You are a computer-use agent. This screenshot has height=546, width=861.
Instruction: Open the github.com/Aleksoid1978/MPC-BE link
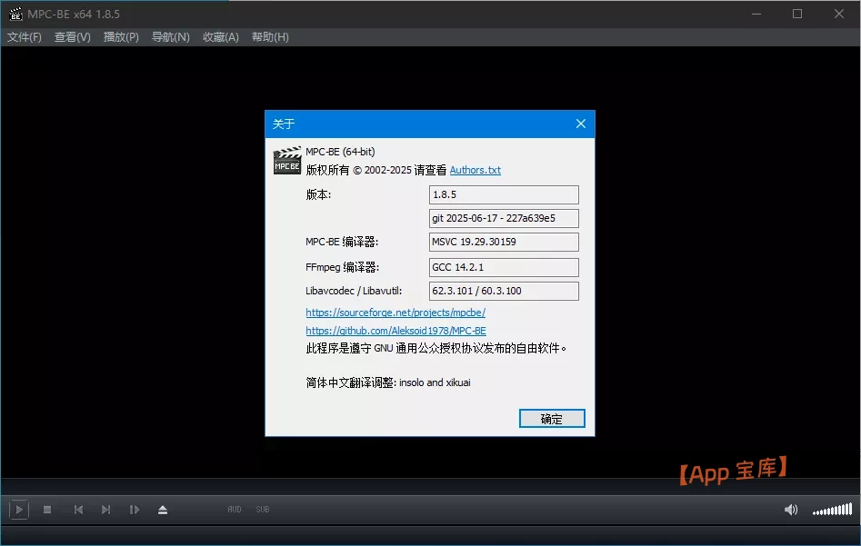coord(395,331)
